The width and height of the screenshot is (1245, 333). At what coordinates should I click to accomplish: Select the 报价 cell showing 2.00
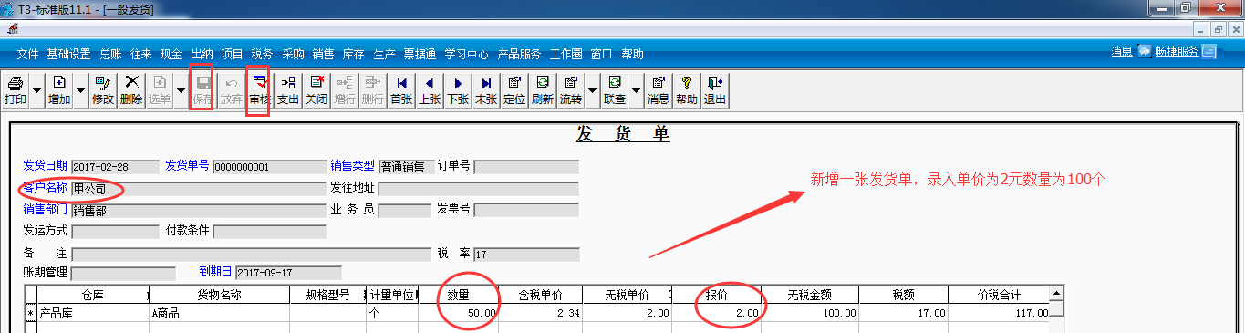pos(716,313)
